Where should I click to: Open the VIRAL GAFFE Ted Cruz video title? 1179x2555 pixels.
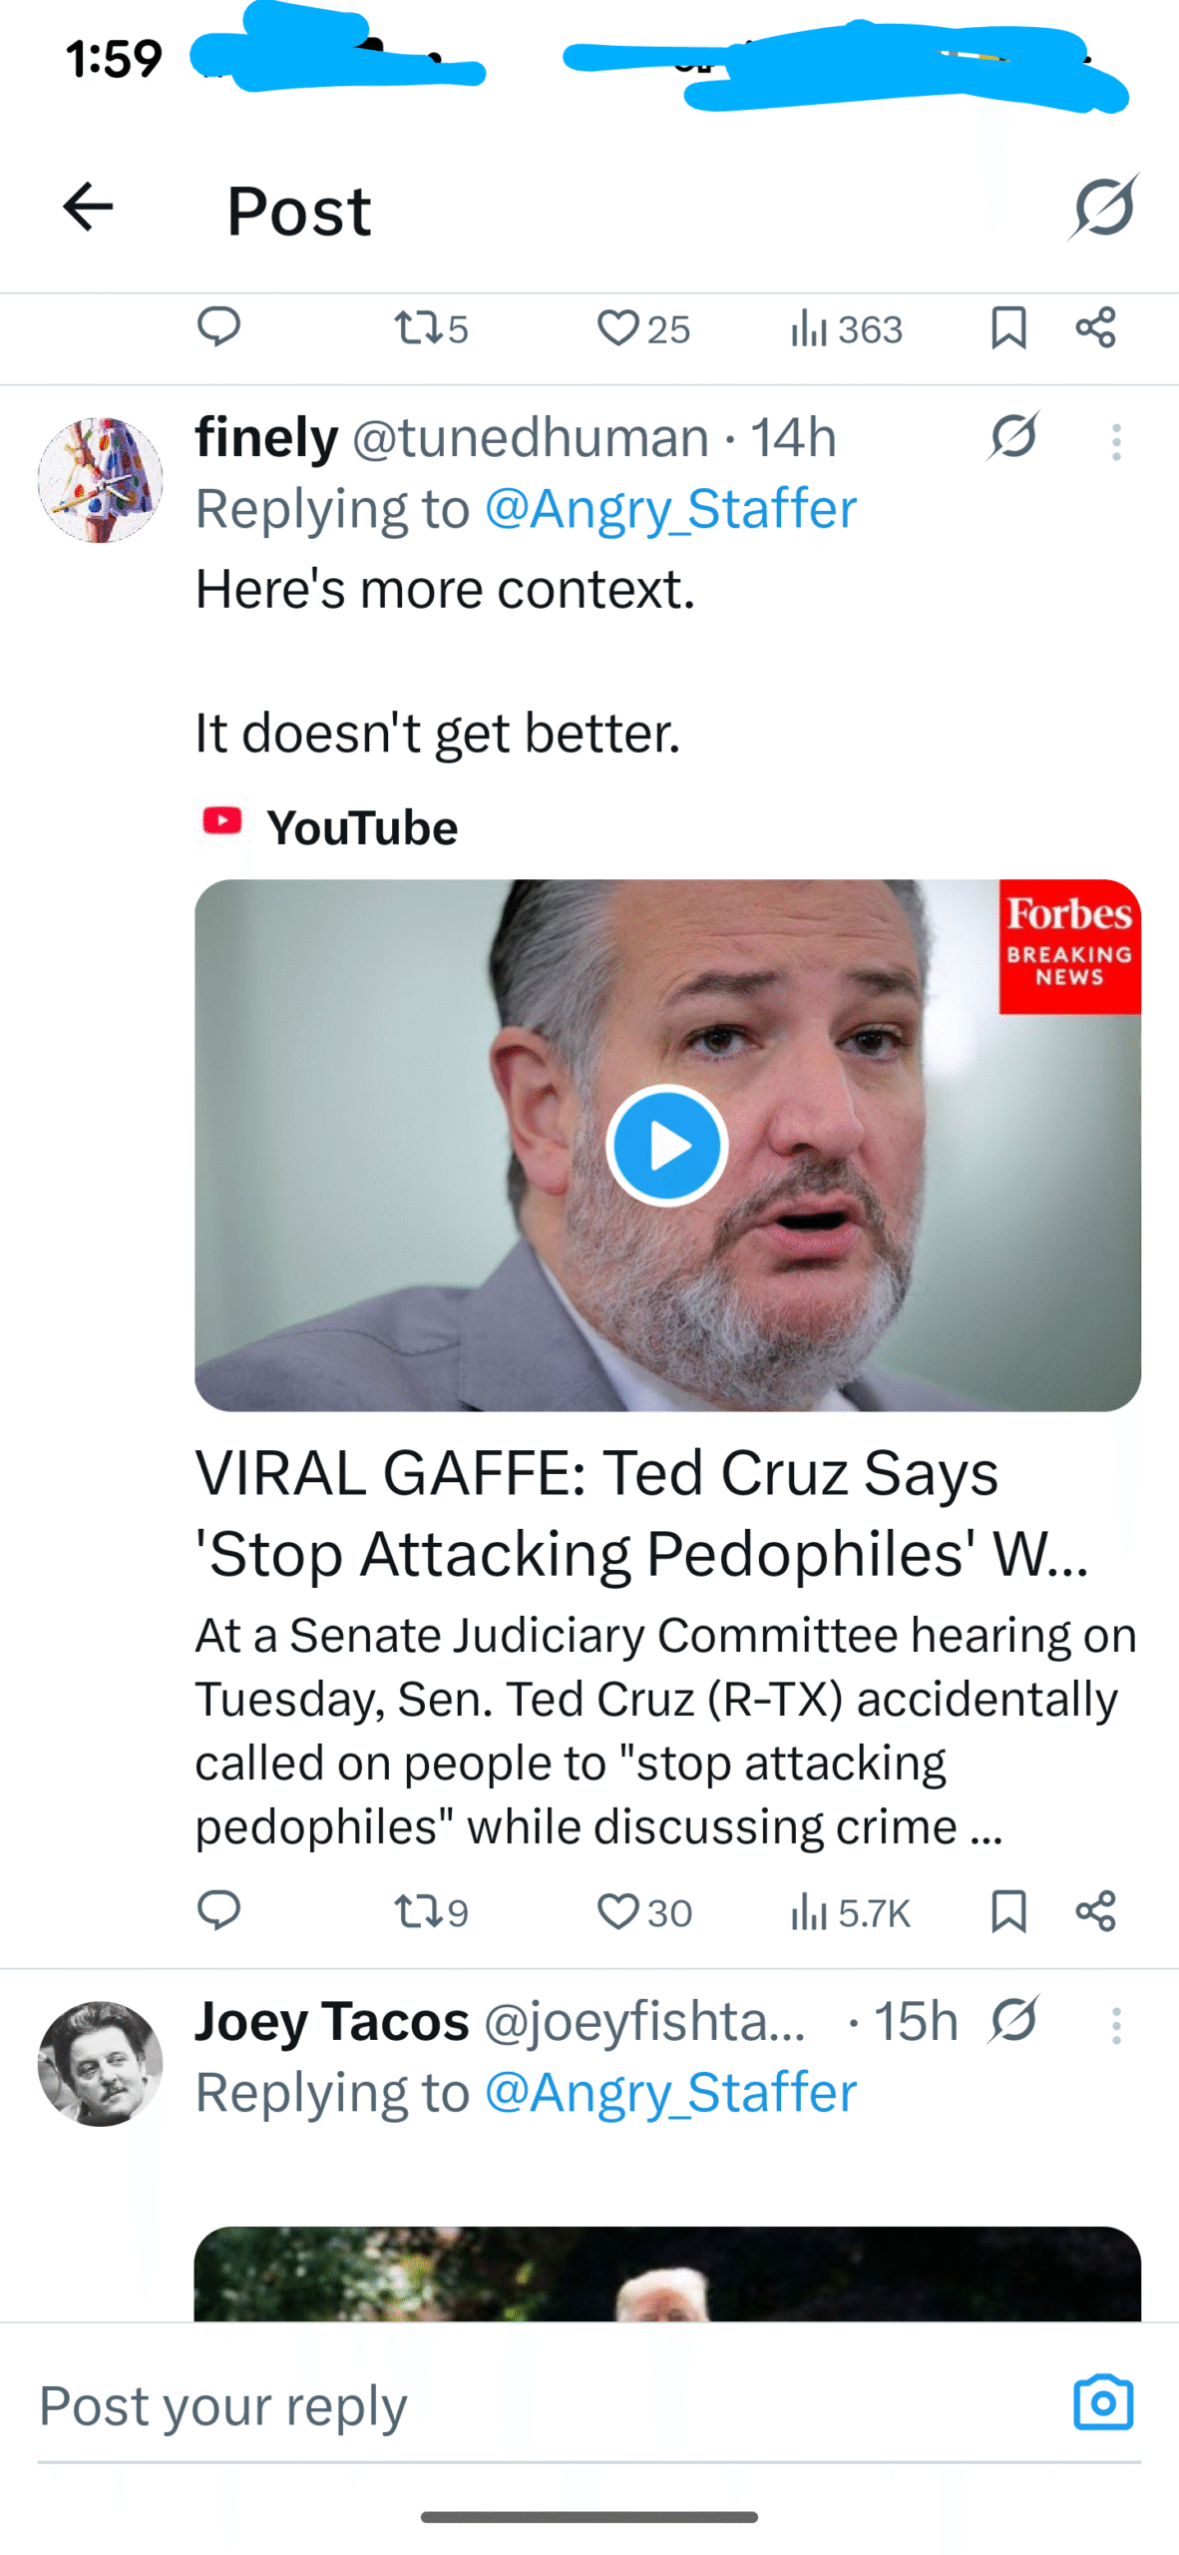tap(642, 1513)
